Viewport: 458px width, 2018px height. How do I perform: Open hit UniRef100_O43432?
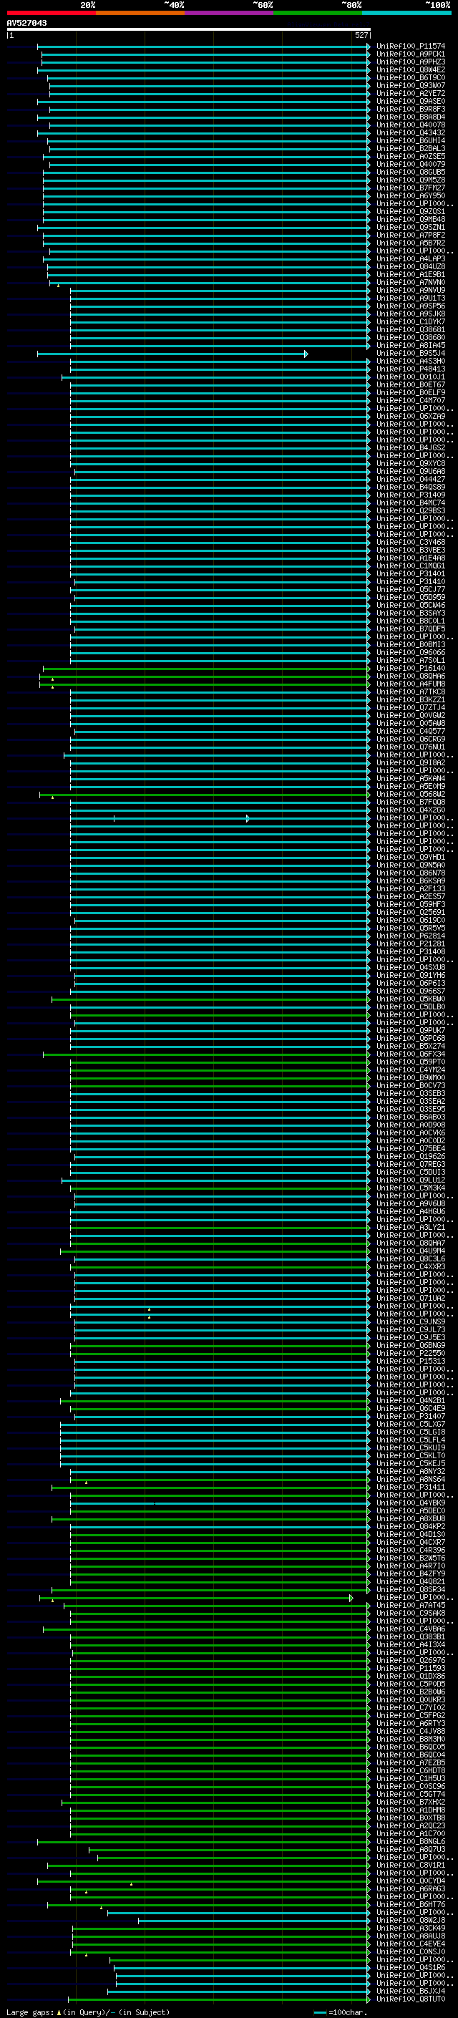pyautogui.click(x=411, y=133)
